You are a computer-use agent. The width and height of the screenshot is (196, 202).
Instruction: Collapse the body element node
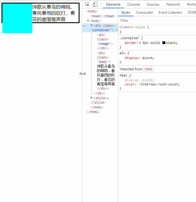(x=88, y=20)
